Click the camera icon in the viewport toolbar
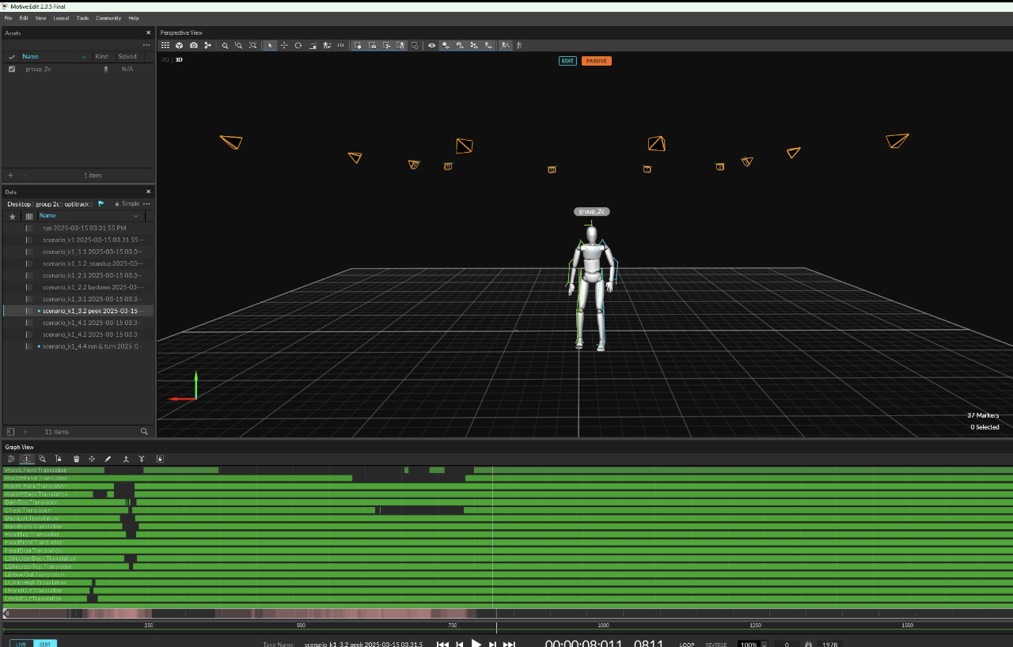Image resolution: width=1013 pixels, height=647 pixels. 194,45
